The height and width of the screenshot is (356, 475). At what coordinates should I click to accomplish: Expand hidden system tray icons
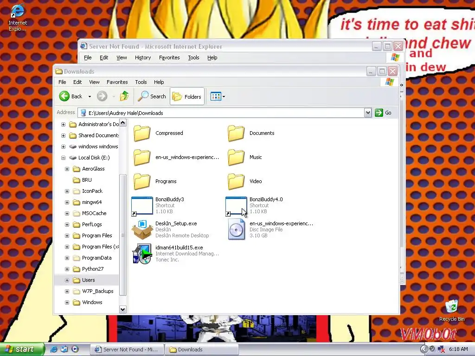pyautogui.click(x=424, y=350)
